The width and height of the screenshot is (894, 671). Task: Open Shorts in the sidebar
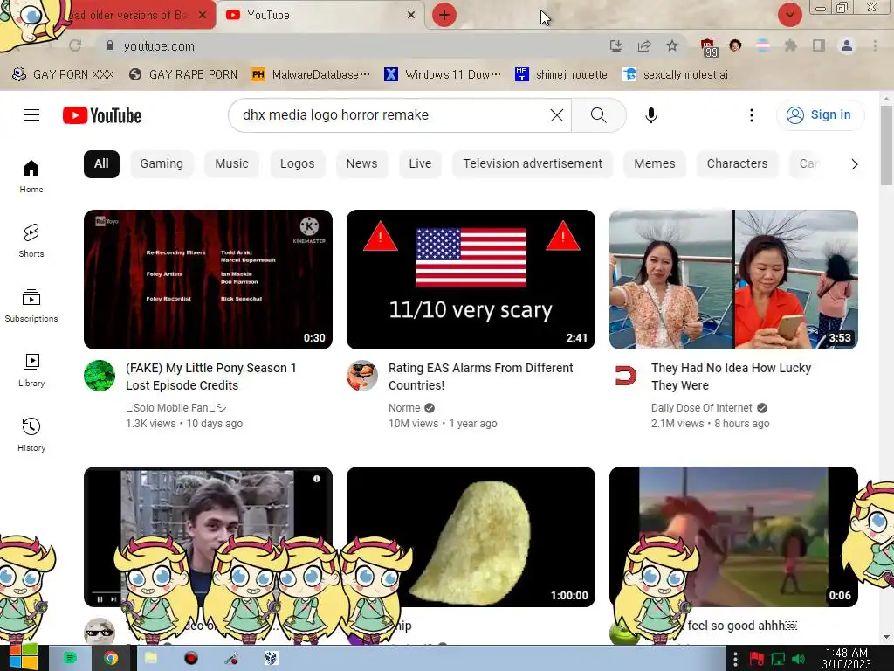pos(31,241)
